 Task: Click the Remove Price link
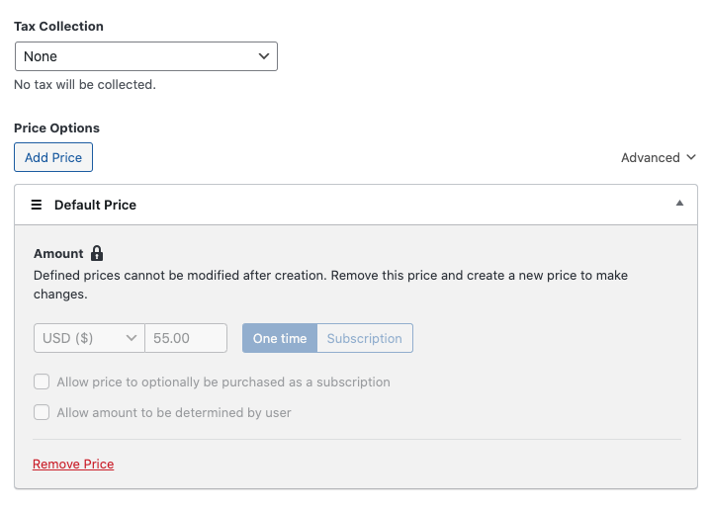[x=73, y=464]
